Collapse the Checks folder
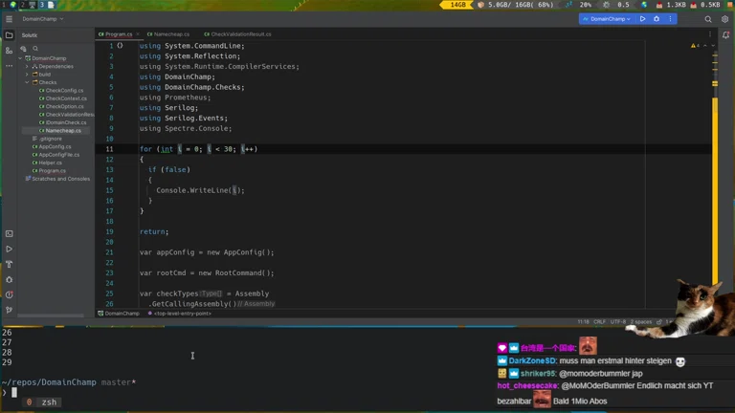Screen dimensions: 735x413 27,82
